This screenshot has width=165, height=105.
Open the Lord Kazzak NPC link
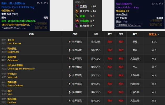point(14,43)
